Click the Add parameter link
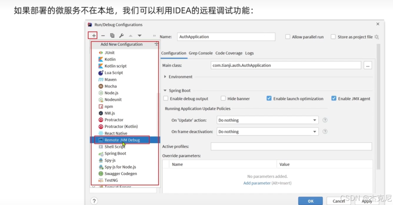Screen dimensions: 393x205 [x=257, y=183]
